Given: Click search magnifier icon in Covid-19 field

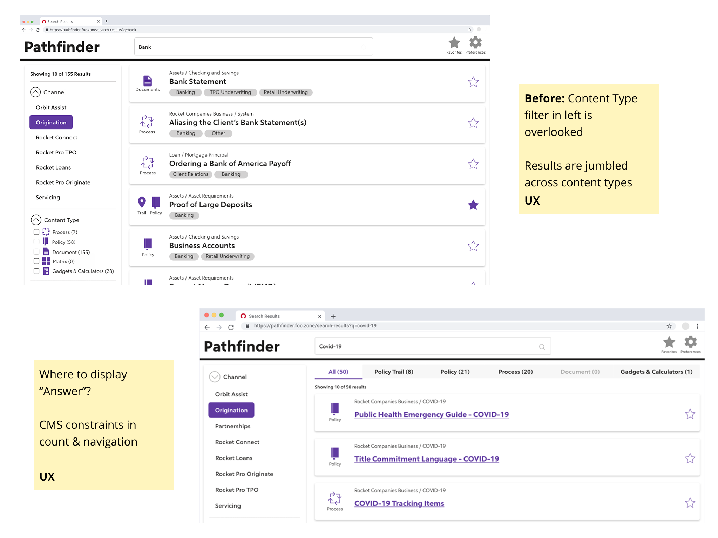Looking at the screenshot, I should [x=542, y=347].
